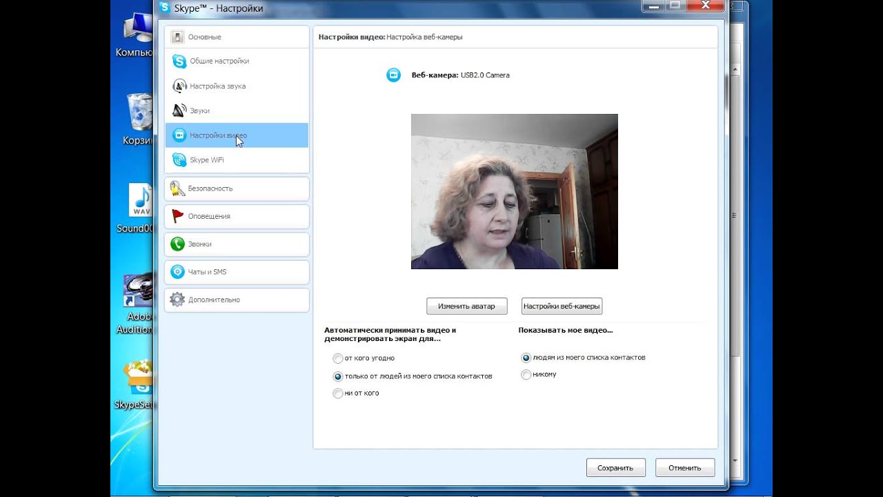Screen dimensions: 883x497
Task: Click the Изменить аватар button
Action: pyautogui.click(x=466, y=306)
